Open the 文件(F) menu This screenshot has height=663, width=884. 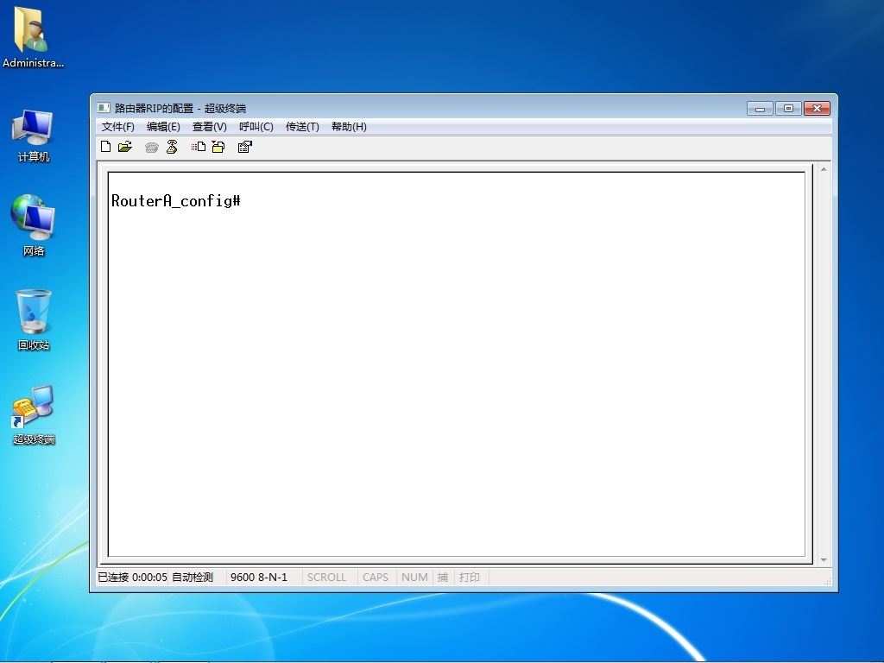click(x=117, y=127)
